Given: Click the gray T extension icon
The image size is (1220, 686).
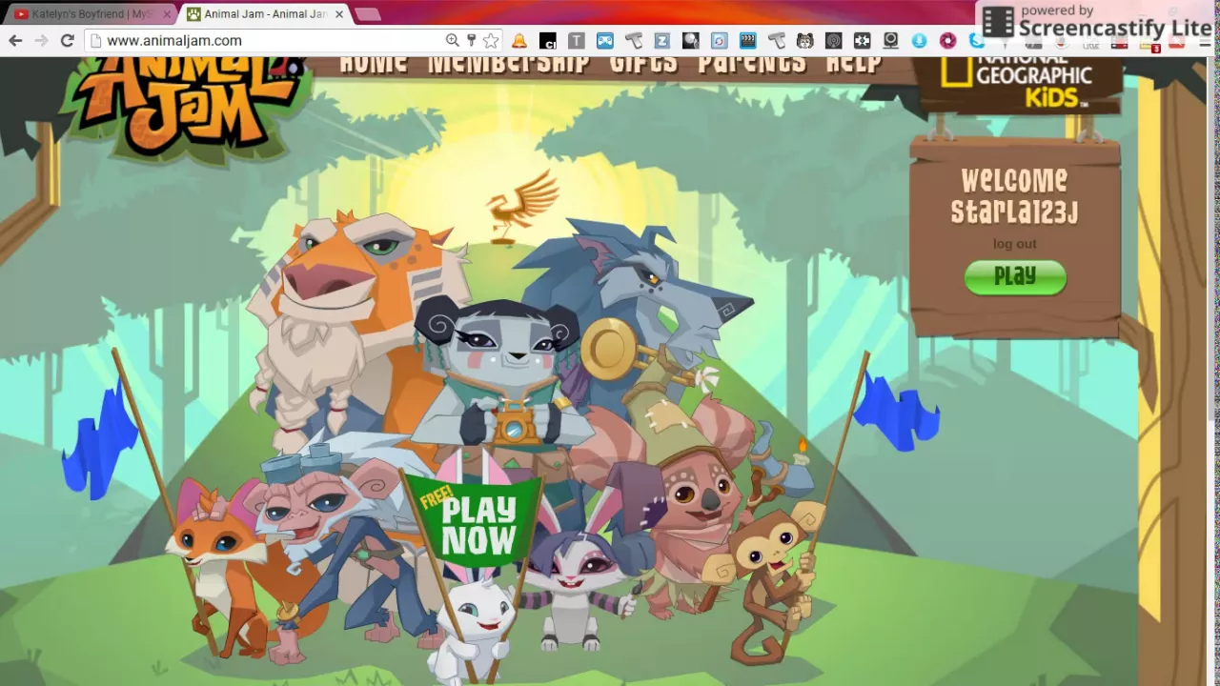Looking at the screenshot, I should point(577,41).
